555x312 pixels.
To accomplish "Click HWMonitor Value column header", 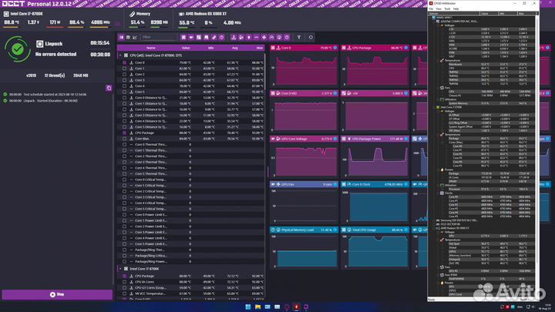I will [489, 13].
